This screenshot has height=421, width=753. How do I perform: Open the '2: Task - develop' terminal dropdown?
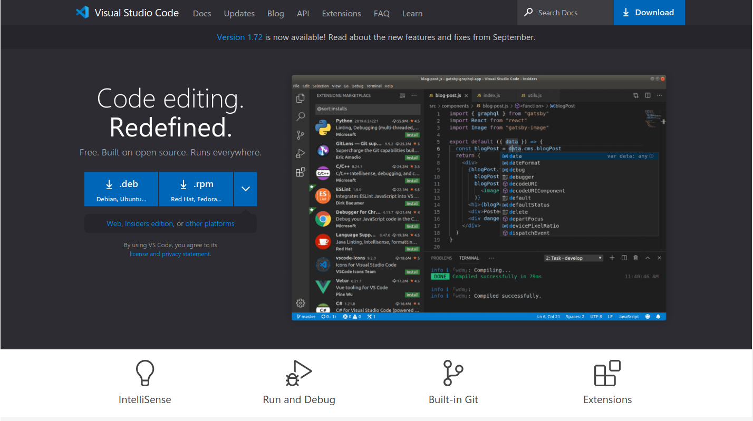pyautogui.click(x=574, y=258)
